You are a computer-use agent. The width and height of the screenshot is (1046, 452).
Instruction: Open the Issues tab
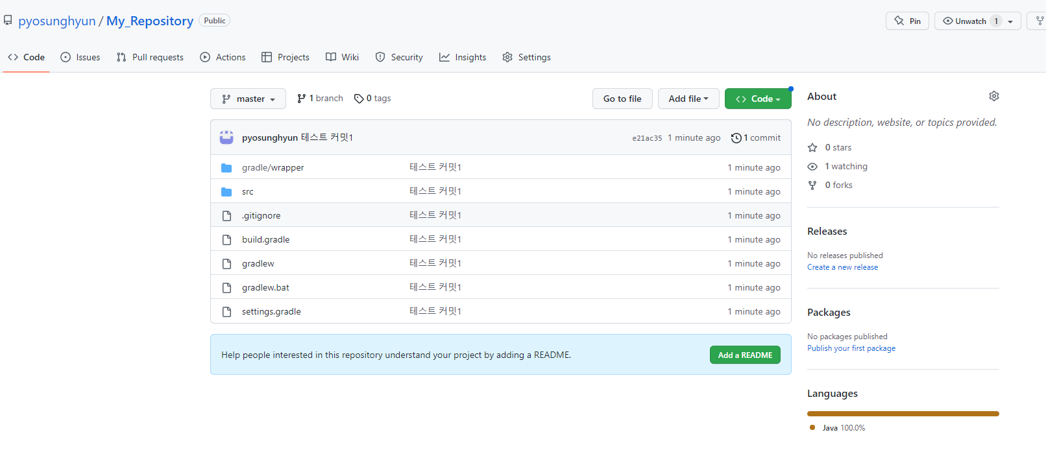pos(80,57)
